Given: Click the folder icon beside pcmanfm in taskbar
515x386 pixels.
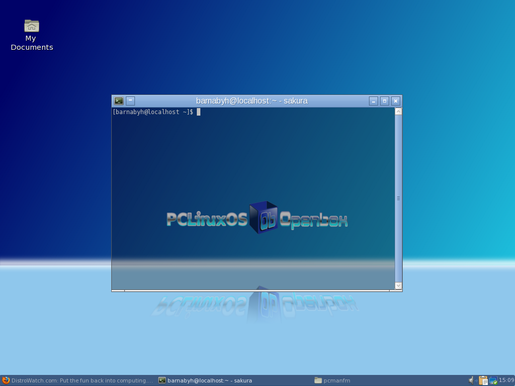Looking at the screenshot, I should pos(318,380).
